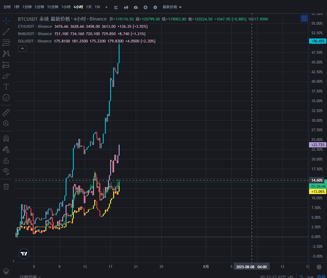327x278 pixels.
Task: Open price scale settings gear at axis corner
Action: click(319, 267)
